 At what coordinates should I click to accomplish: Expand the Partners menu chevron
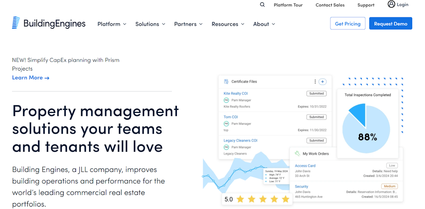click(201, 24)
